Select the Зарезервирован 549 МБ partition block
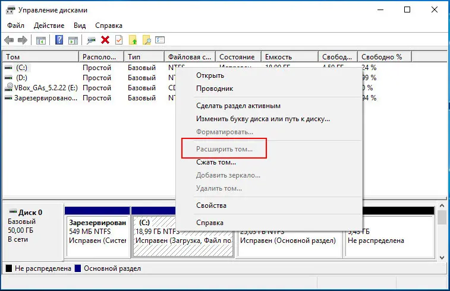 (x=97, y=237)
